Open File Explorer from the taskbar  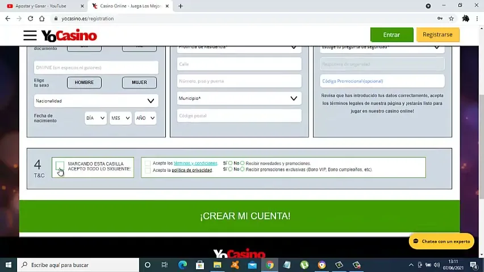pos(218,265)
